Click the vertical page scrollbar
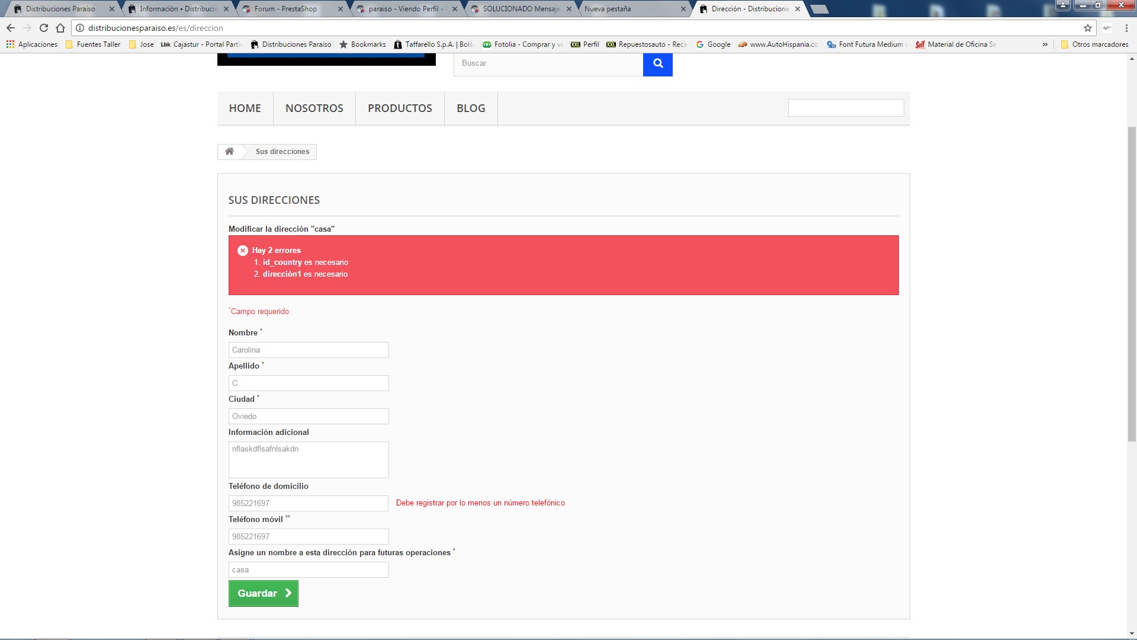 coord(1132,284)
